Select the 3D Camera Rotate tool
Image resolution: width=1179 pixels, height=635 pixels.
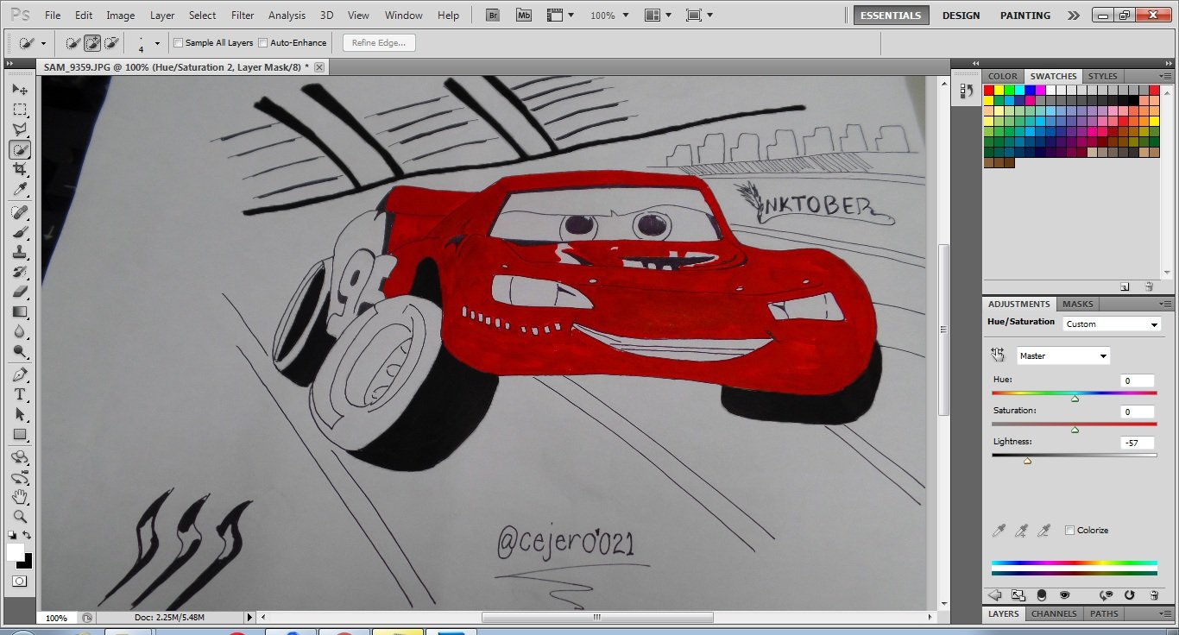coord(20,477)
